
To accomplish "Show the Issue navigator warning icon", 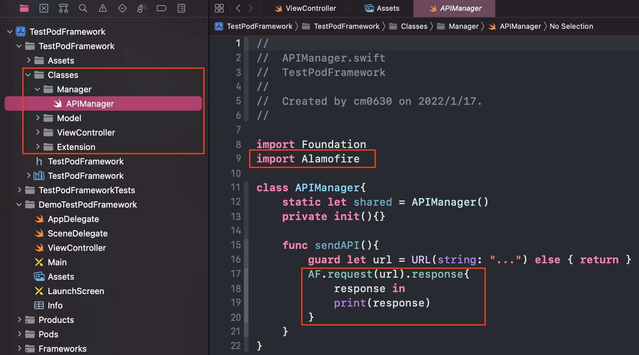I will (x=103, y=8).
